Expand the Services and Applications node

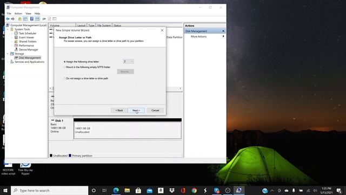tap(8, 62)
